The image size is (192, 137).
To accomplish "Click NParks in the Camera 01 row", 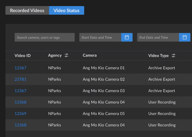I will (x=54, y=68).
